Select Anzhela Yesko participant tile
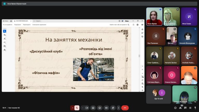Screen dimensions: 199x112 (x=189, y=55)
